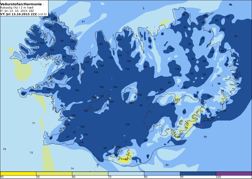Click the medium blue 80–90 legend swatch
This screenshot has width=252, height=179.
(x=162, y=173)
